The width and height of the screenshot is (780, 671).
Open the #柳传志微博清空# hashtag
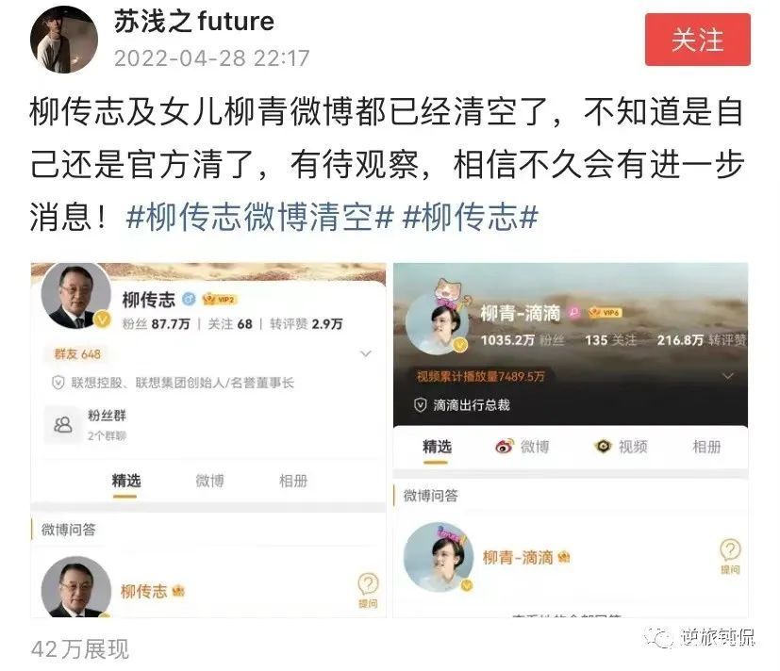point(260,218)
